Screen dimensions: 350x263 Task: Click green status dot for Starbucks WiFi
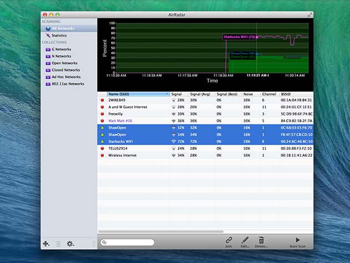(x=102, y=141)
